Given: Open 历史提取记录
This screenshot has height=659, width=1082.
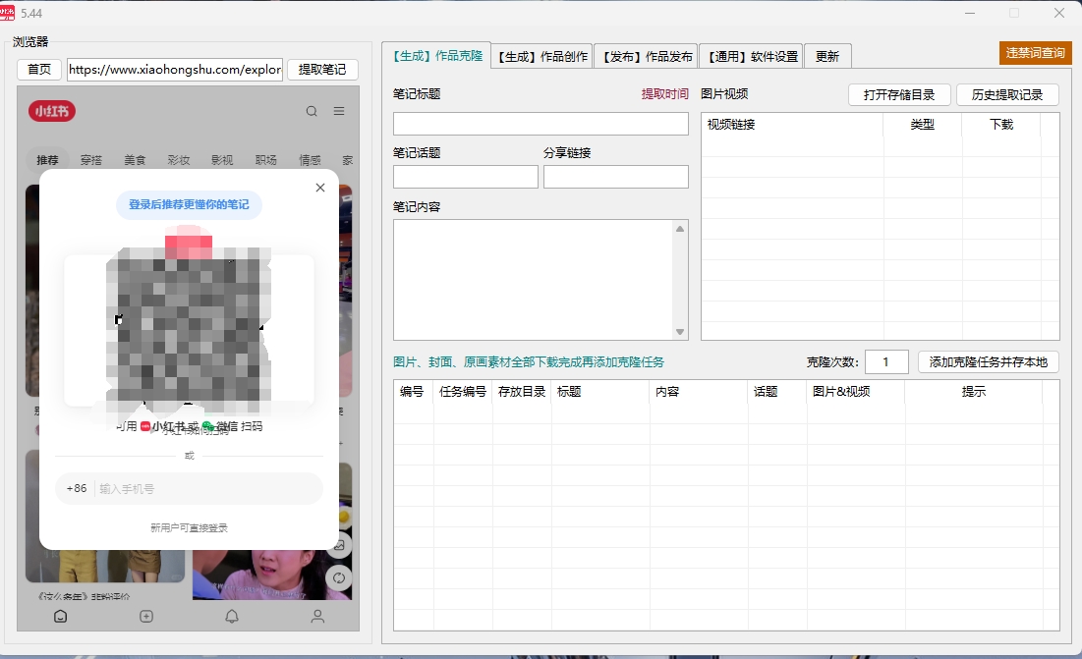Looking at the screenshot, I should pyautogui.click(x=1007, y=95).
